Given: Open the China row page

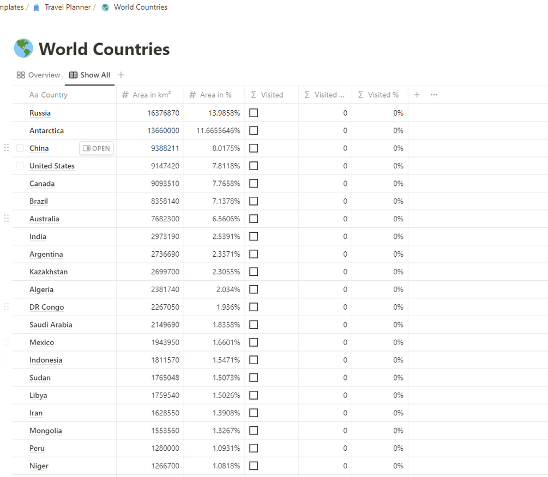Looking at the screenshot, I should click(97, 148).
